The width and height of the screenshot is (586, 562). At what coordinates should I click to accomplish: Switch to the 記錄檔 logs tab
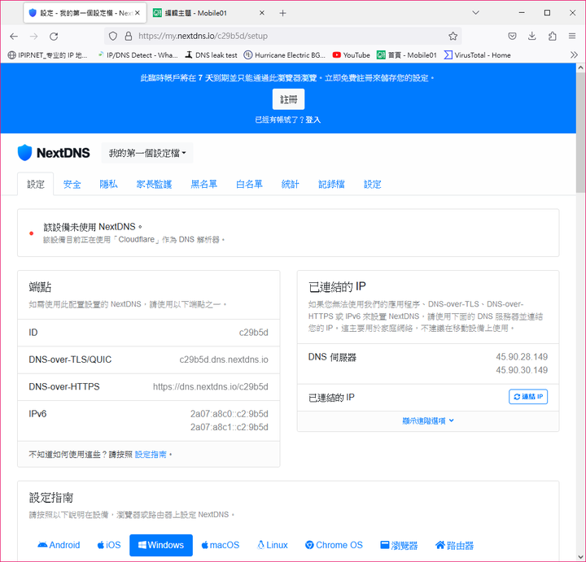(x=331, y=184)
